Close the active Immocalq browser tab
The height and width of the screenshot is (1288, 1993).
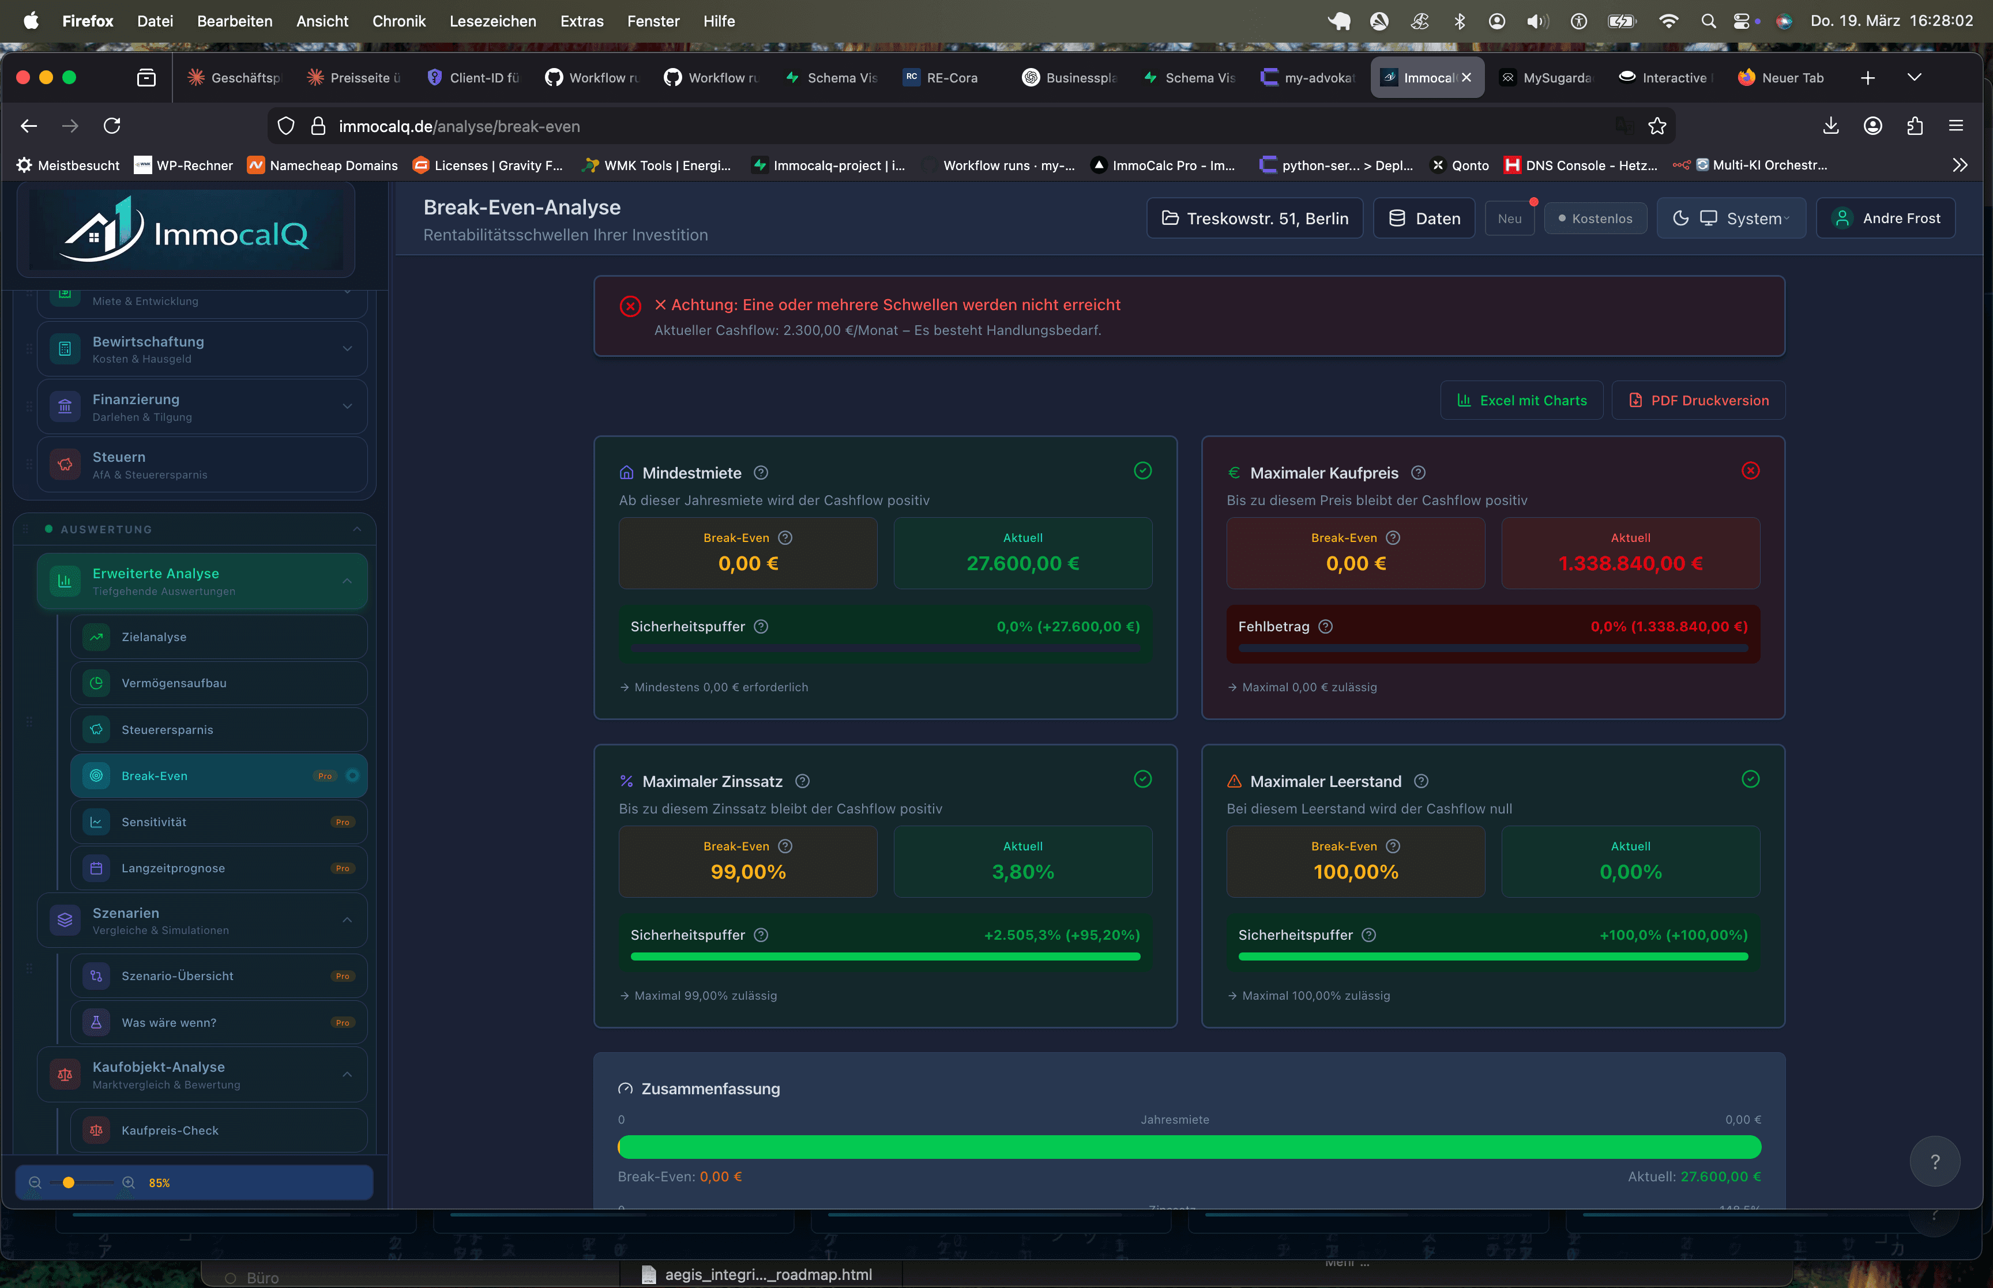pyautogui.click(x=1466, y=78)
